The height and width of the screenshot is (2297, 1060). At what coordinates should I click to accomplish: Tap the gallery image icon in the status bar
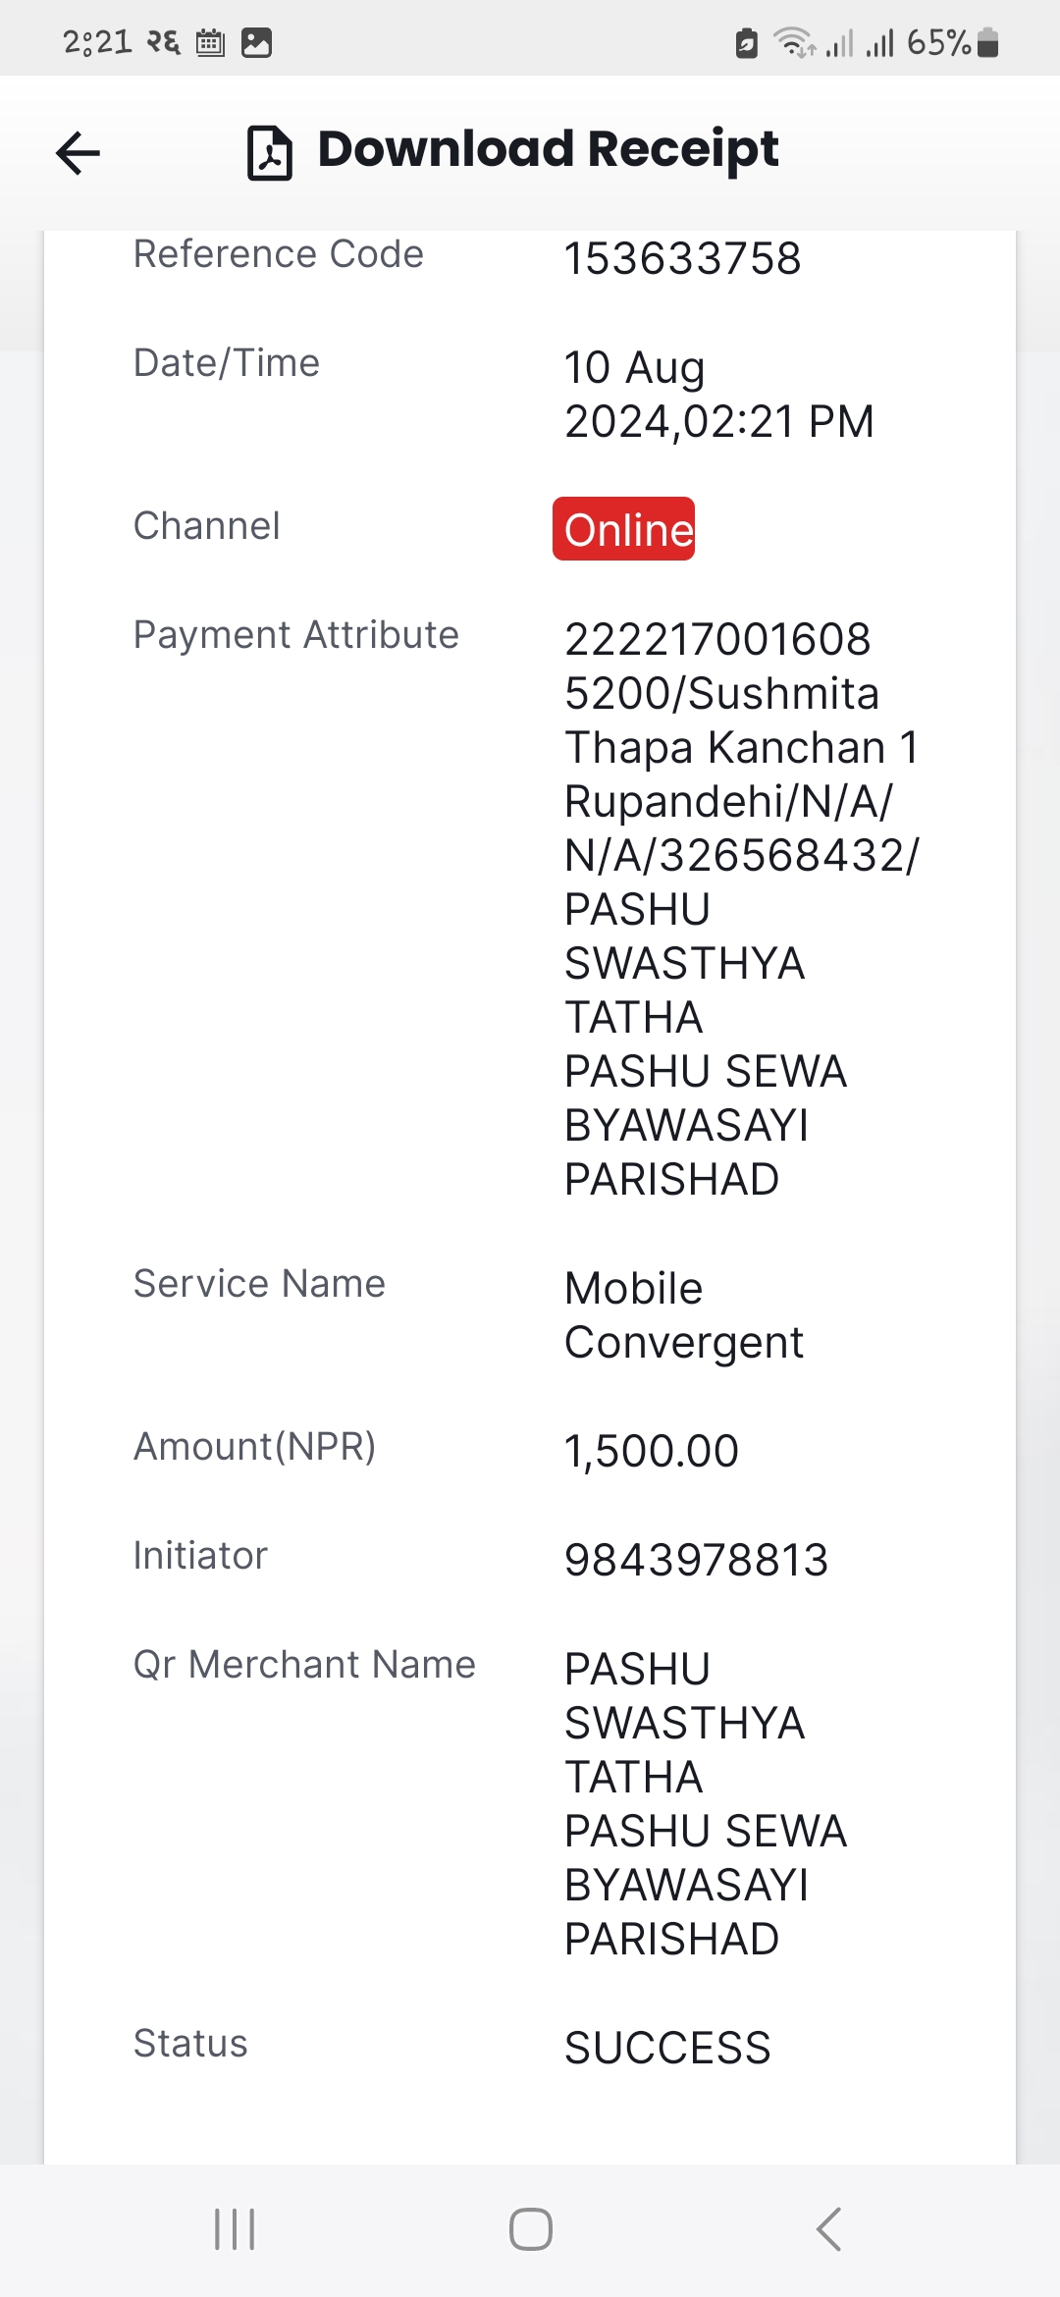(x=256, y=43)
